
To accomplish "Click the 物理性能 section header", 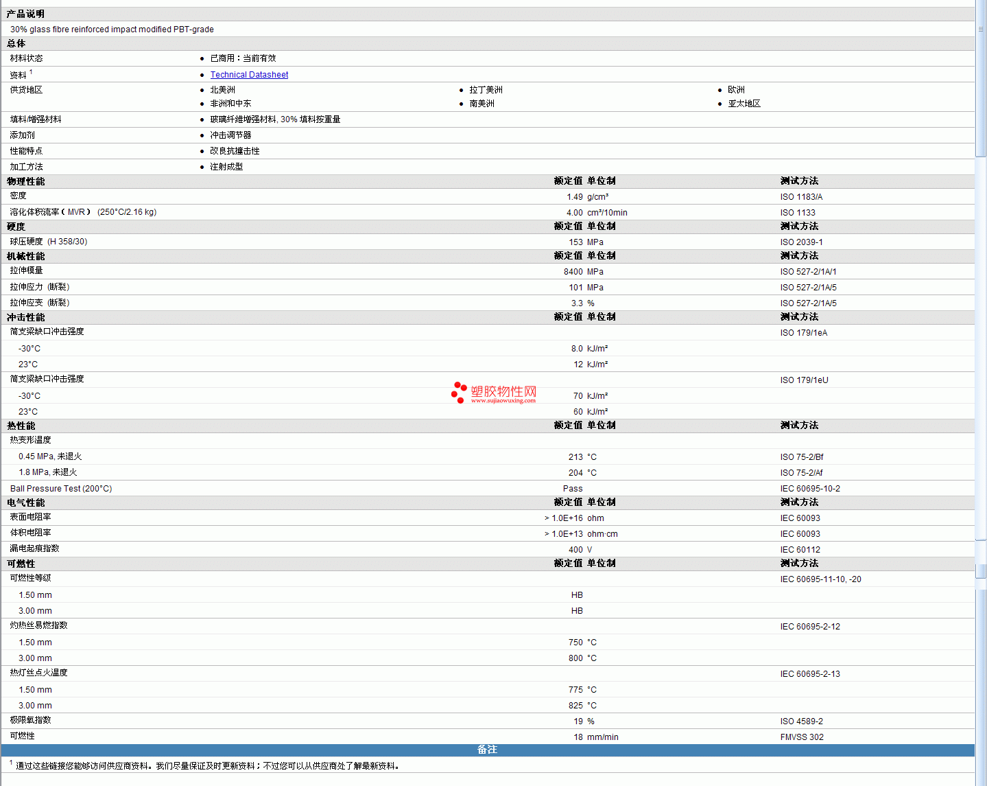I will pyautogui.click(x=25, y=181).
